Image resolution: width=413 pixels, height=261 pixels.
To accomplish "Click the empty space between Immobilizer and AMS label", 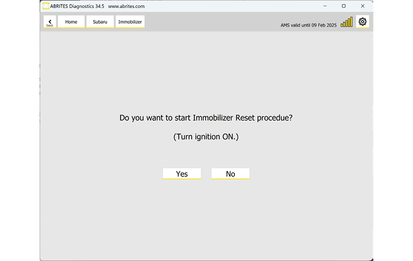I will pyautogui.click(x=213, y=22).
